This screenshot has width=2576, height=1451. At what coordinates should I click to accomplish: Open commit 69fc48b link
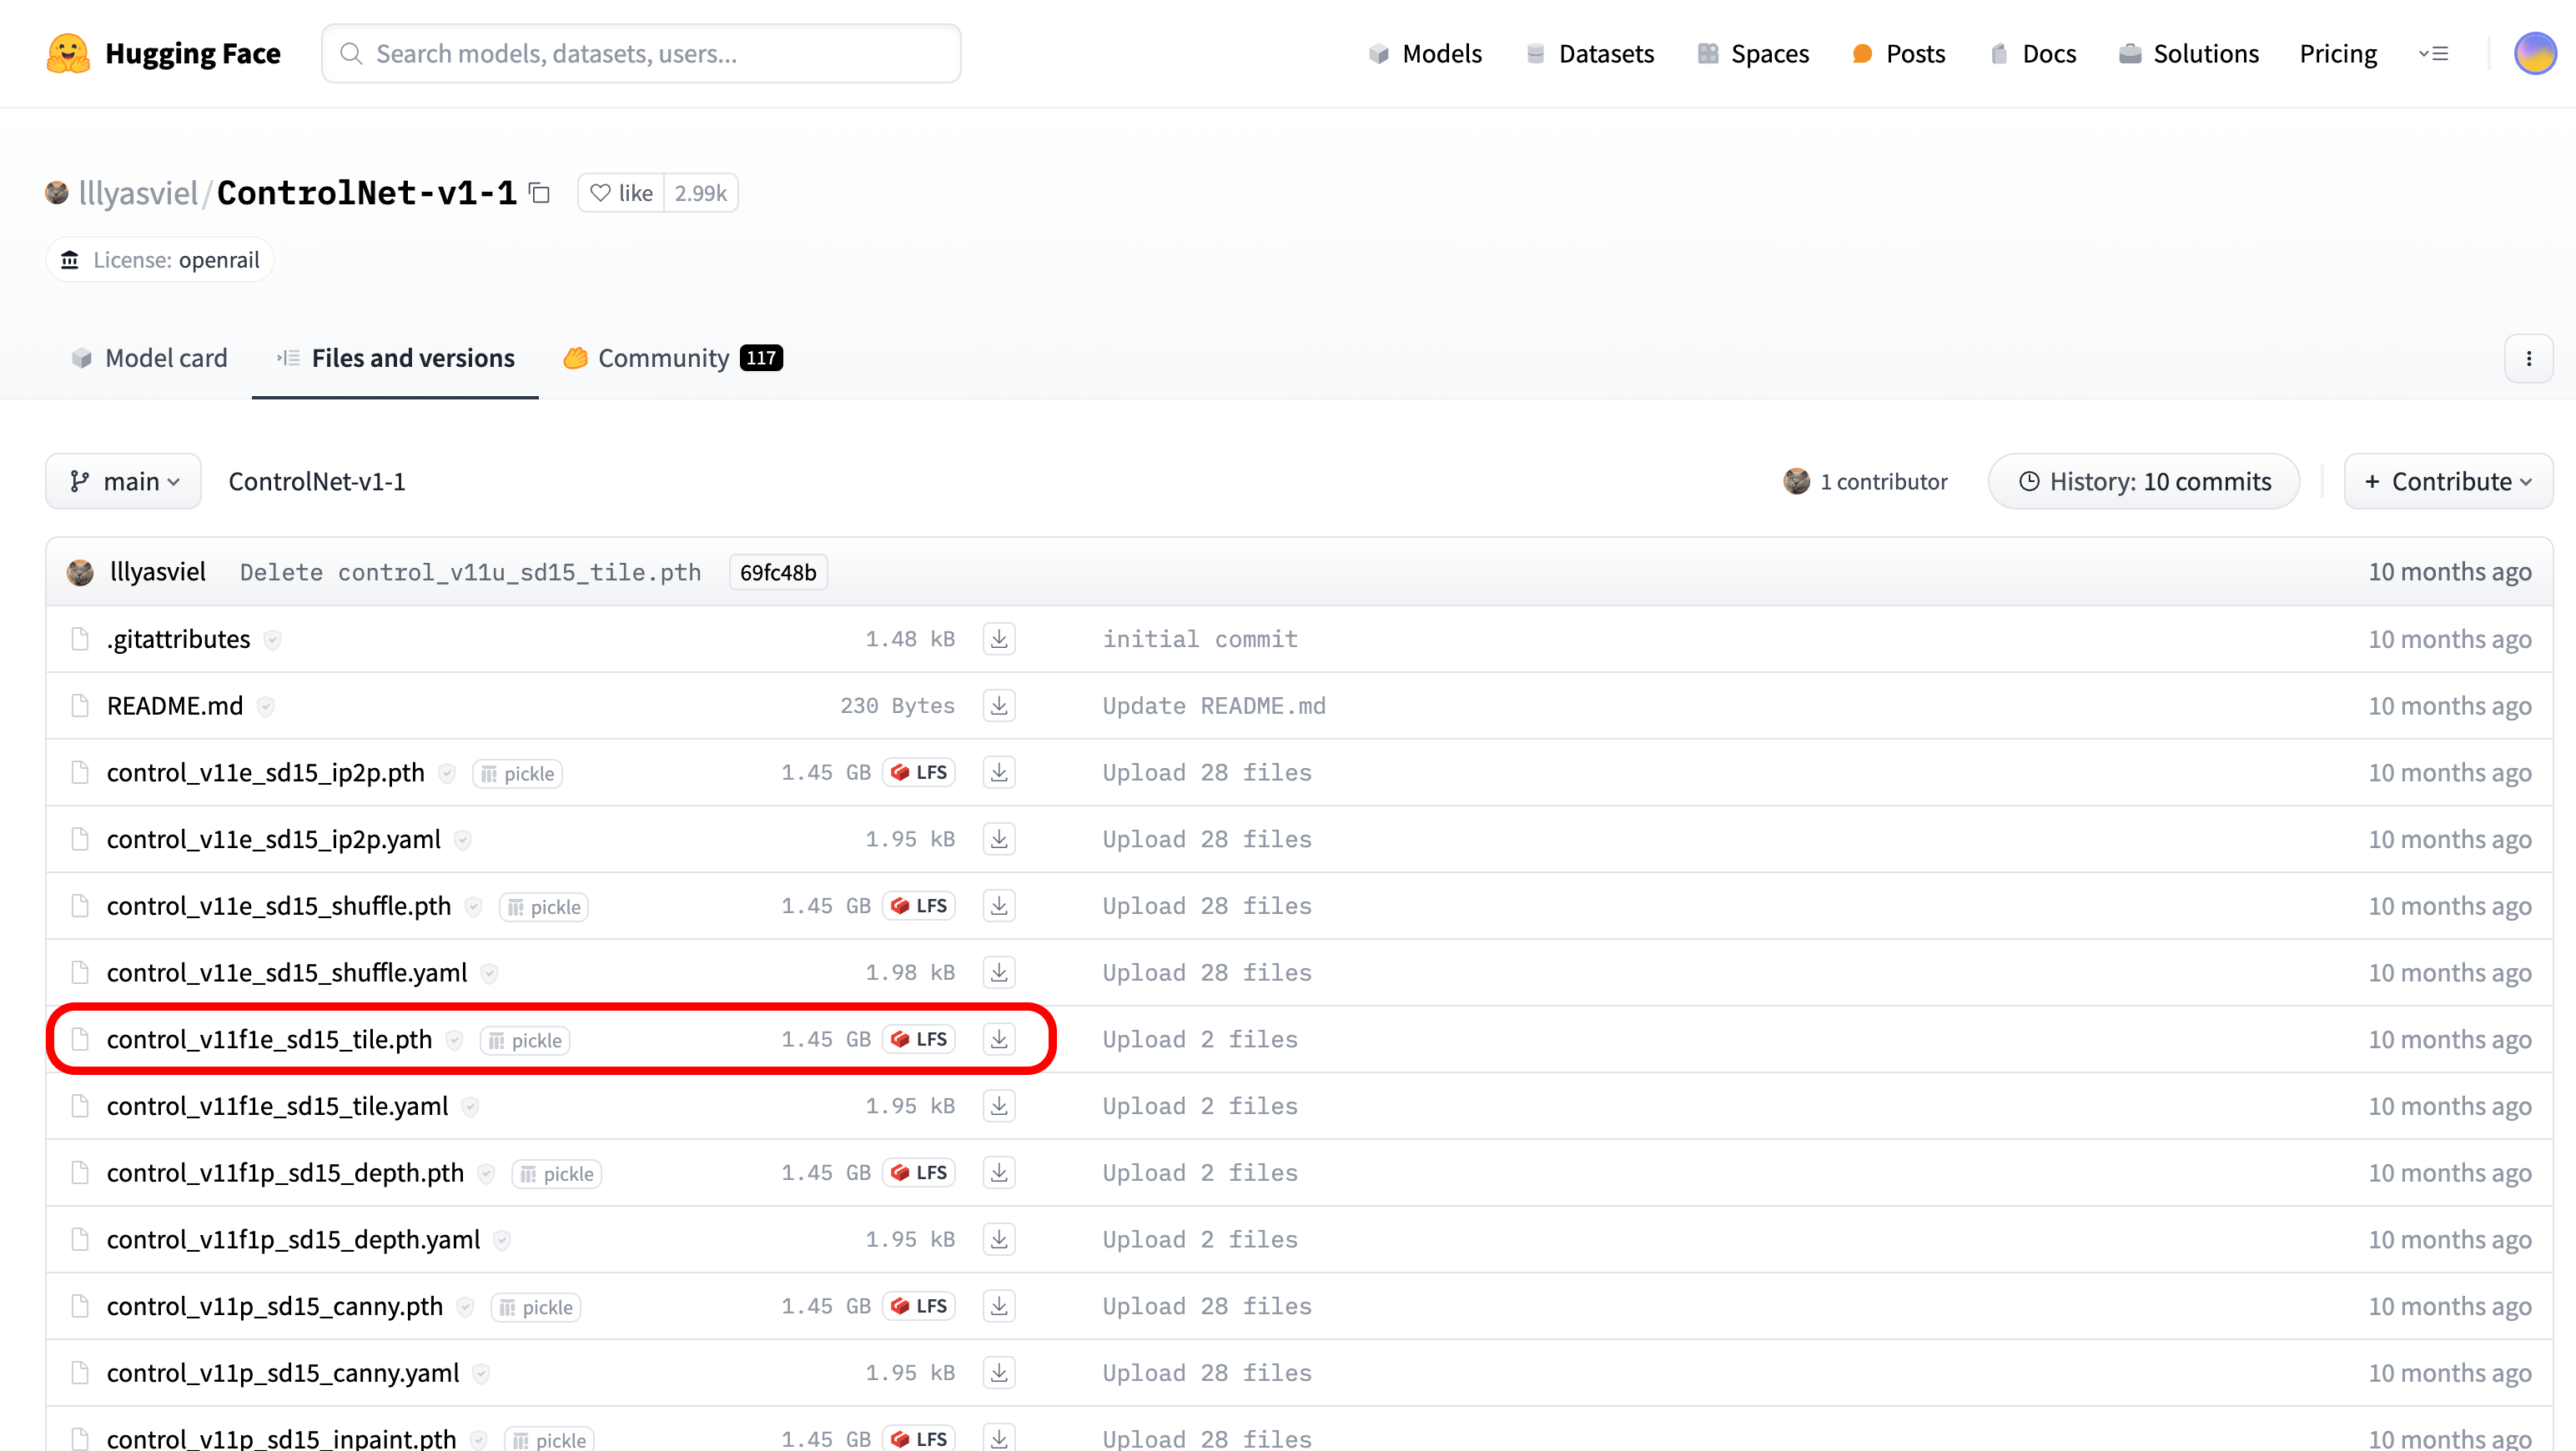pos(778,573)
